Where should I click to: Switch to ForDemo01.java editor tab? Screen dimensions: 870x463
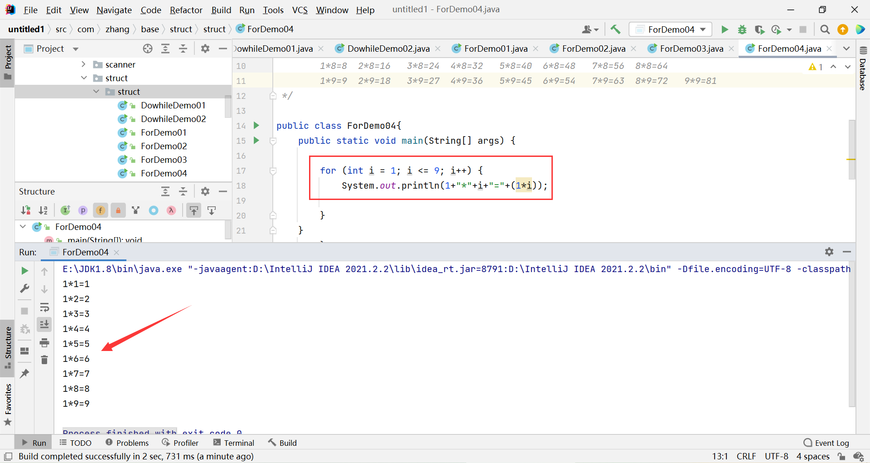coord(495,49)
